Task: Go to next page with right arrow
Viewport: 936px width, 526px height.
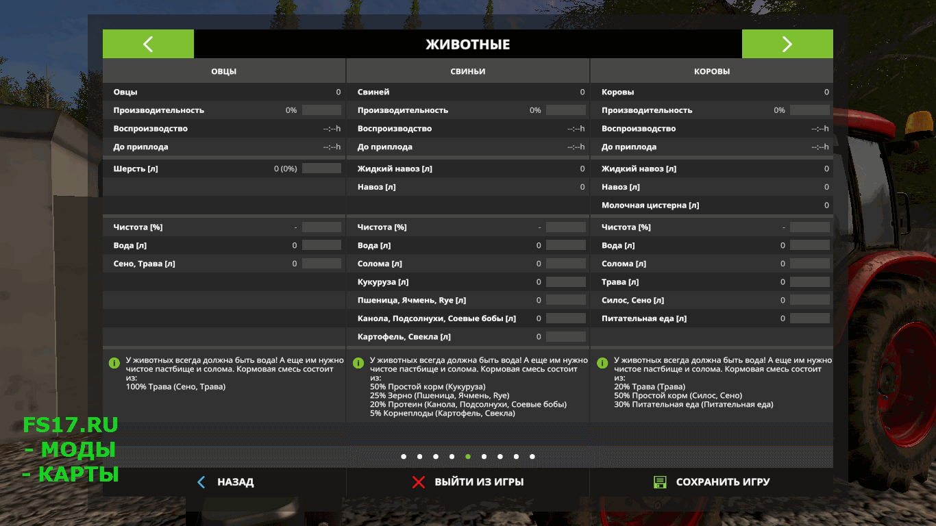Action: tap(787, 44)
